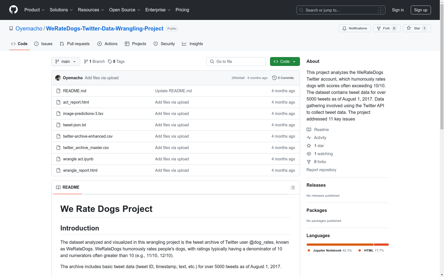Image resolution: width=444 pixels, height=277 pixels.
Task: Click the star icon beside 1 star
Action: pyautogui.click(x=309, y=146)
